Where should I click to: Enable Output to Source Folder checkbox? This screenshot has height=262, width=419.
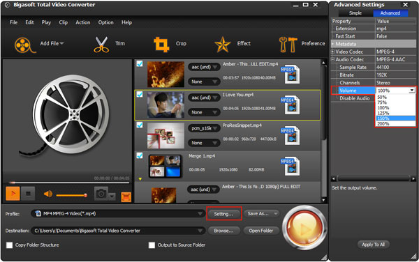tap(152, 245)
